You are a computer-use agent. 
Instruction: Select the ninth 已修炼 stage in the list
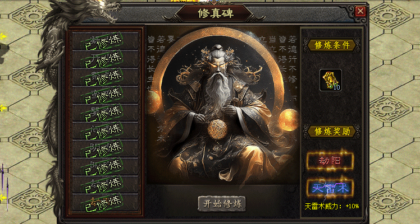pyautogui.click(x=105, y=184)
